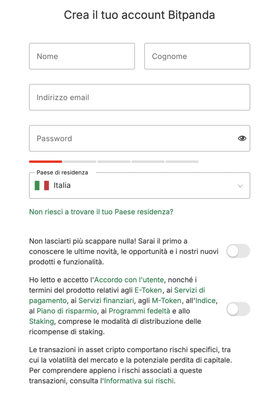Image resolution: width=275 pixels, height=397 pixels.
Task: Click into the Cognome field
Action: pos(197,56)
